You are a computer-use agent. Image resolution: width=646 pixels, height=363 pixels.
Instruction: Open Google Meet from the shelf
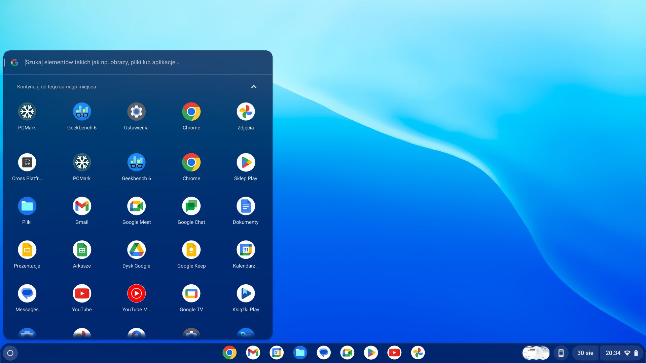point(347,353)
